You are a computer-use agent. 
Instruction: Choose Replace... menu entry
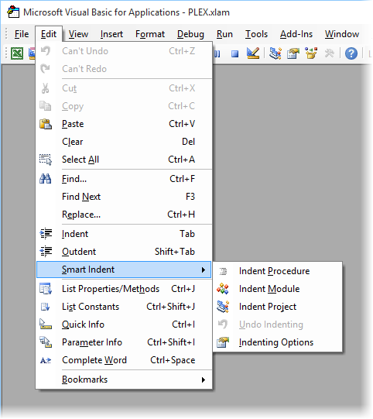pyautogui.click(x=124, y=215)
